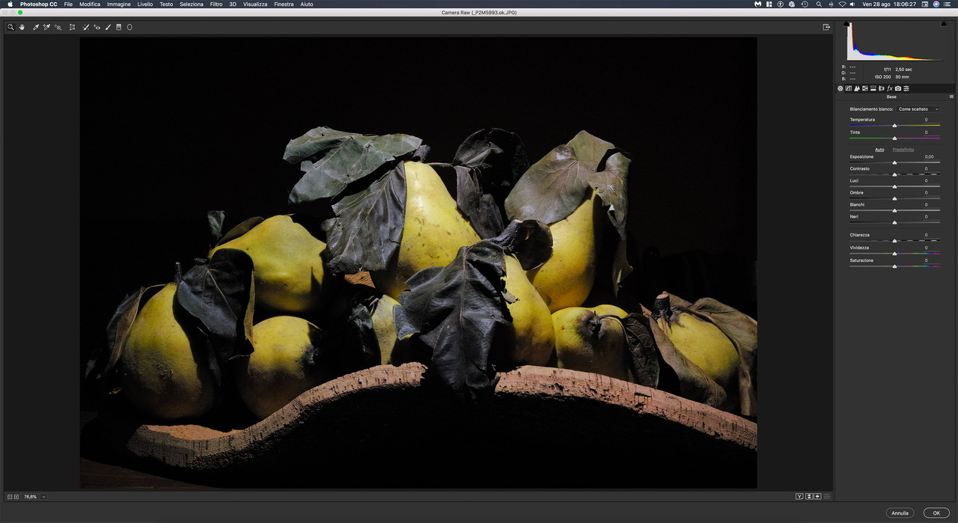Select the Graduated Filter tool
Viewport: 958px width, 523px height.
tap(118, 27)
